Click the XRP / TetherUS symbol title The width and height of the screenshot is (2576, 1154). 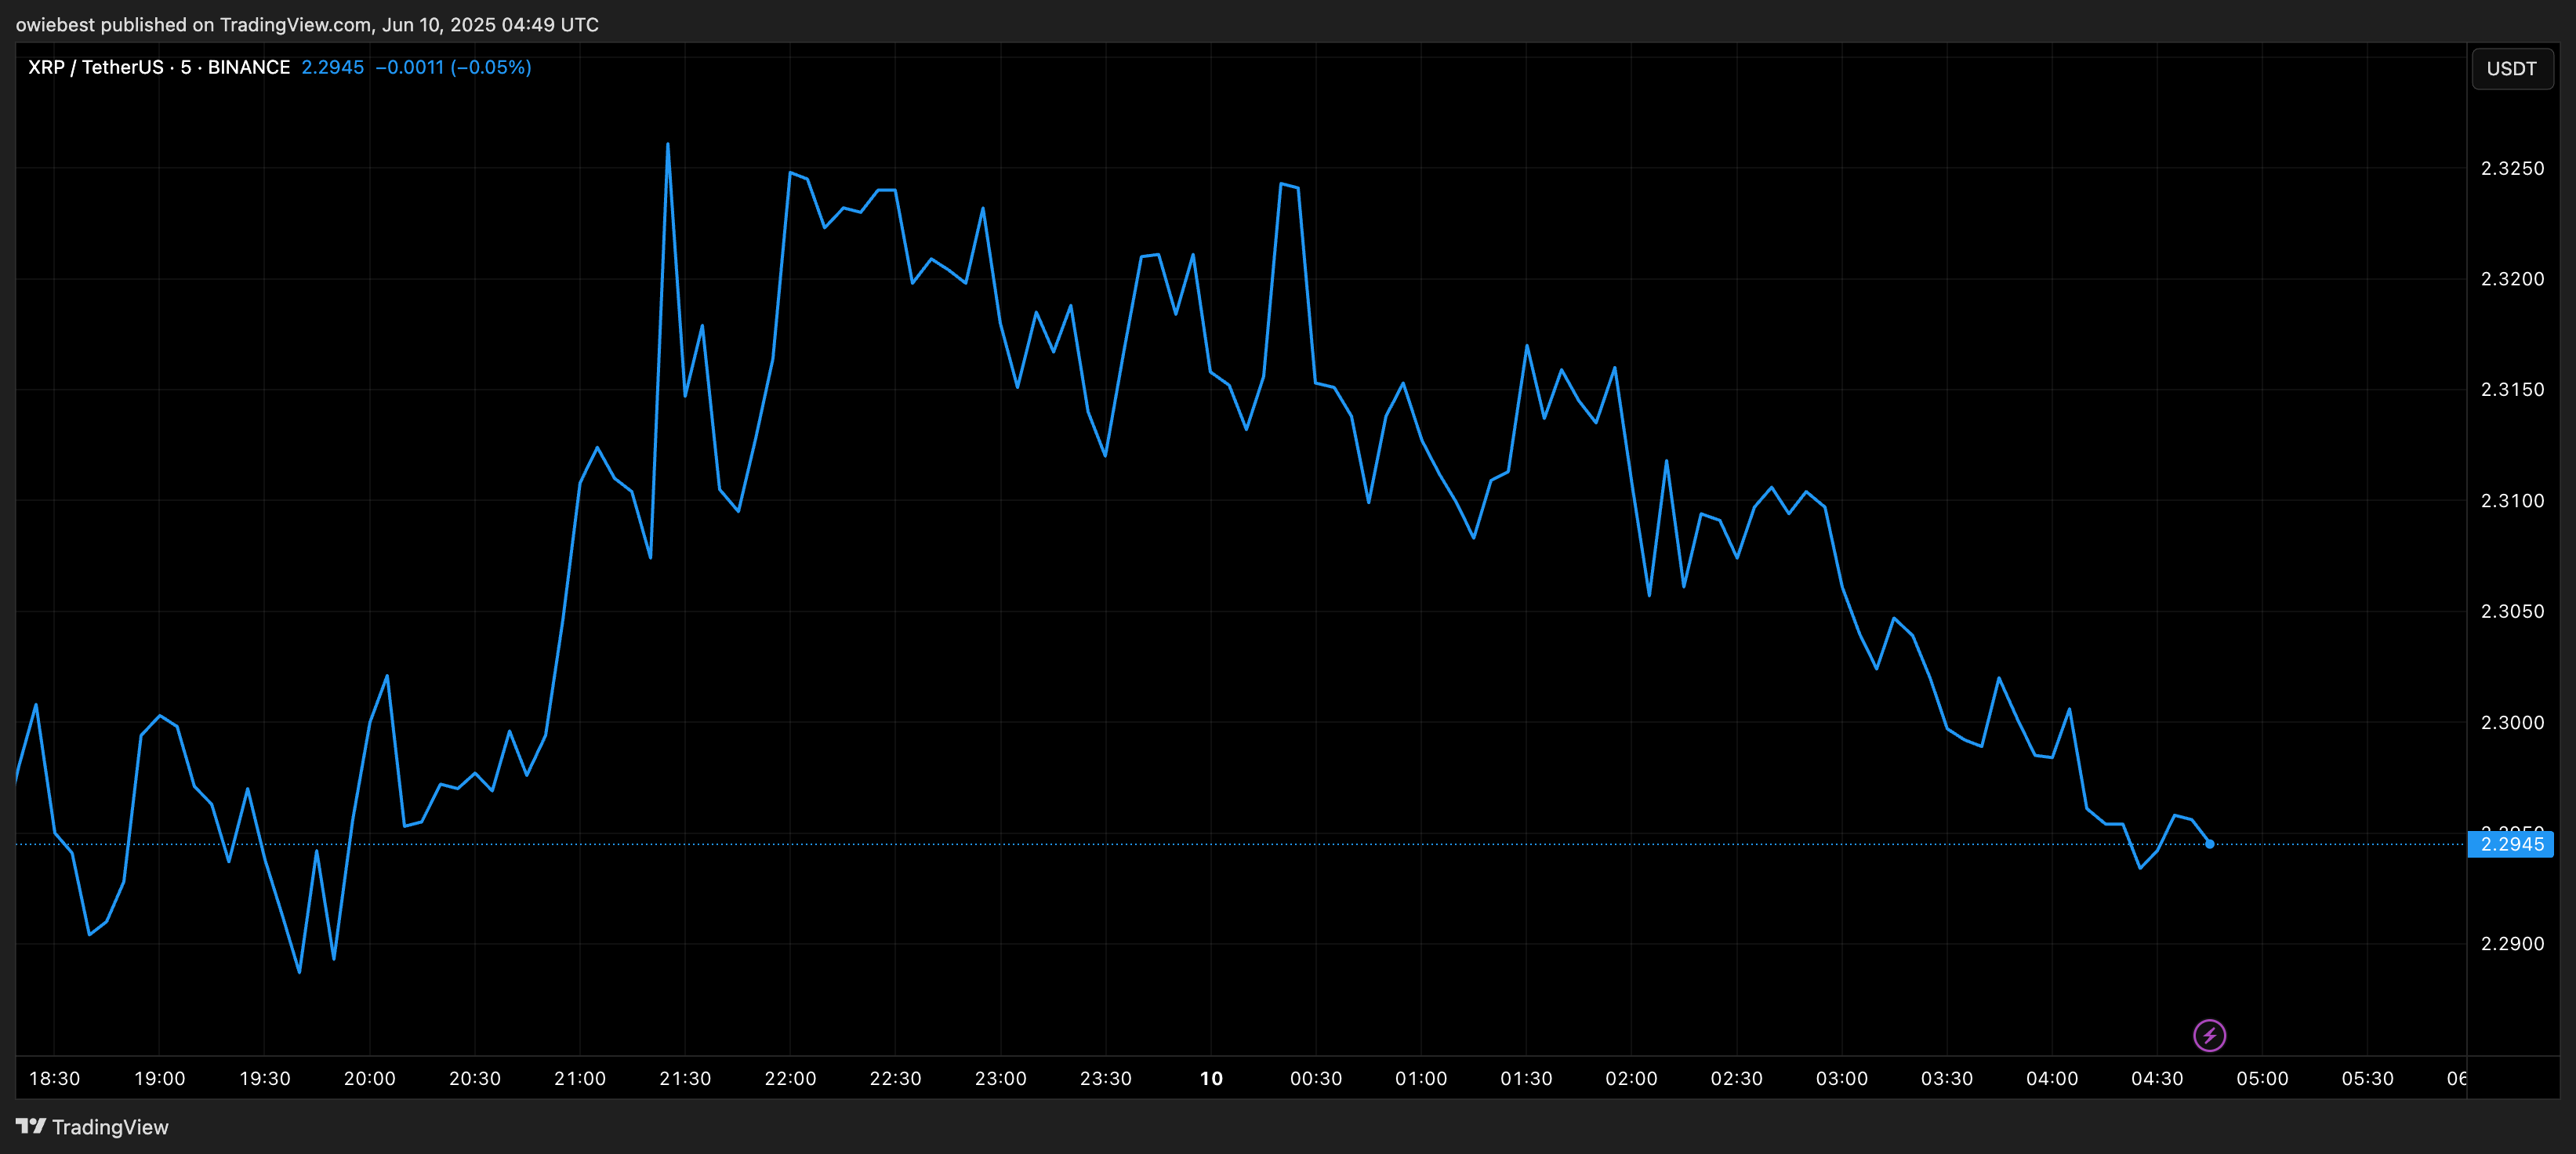point(95,67)
